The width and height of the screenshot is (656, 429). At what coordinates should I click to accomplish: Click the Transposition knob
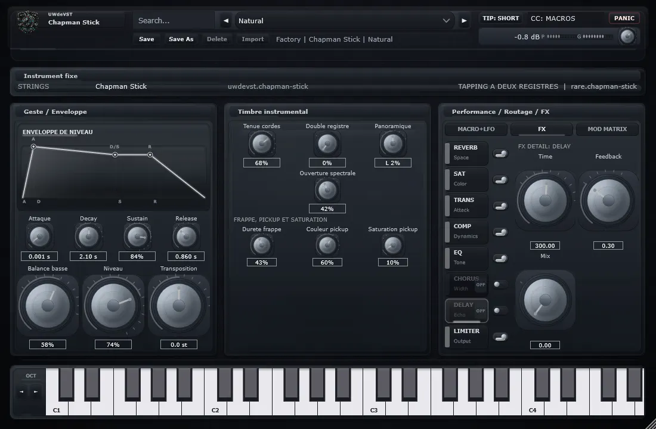[179, 306]
